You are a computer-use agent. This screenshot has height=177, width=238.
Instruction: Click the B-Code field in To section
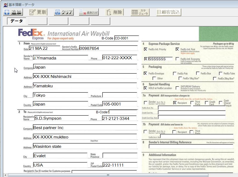[x=123, y=112]
